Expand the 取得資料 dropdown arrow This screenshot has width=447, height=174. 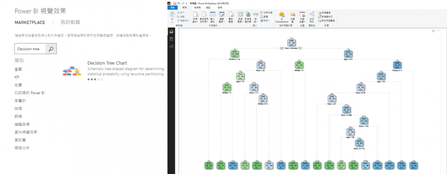click(x=198, y=22)
